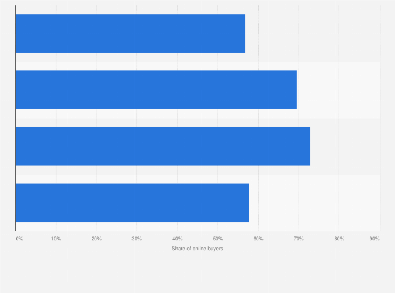Select the 80% axis label
395x293 pixels.
click(x=339, y=239)
